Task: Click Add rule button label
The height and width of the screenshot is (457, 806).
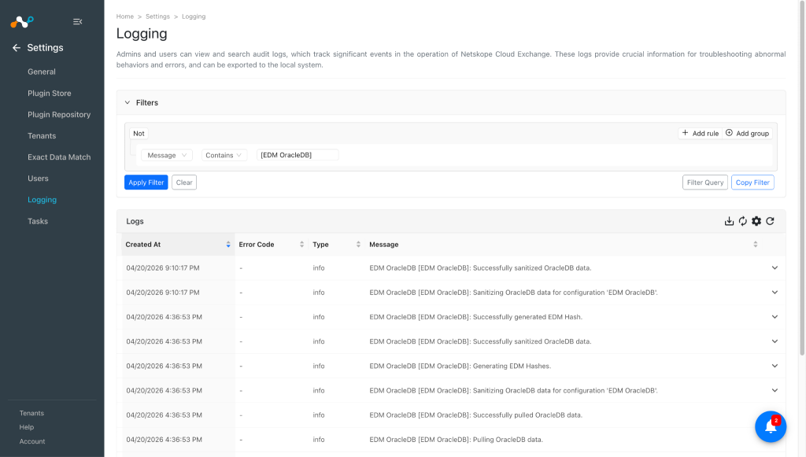Action: tap(705, 134)
